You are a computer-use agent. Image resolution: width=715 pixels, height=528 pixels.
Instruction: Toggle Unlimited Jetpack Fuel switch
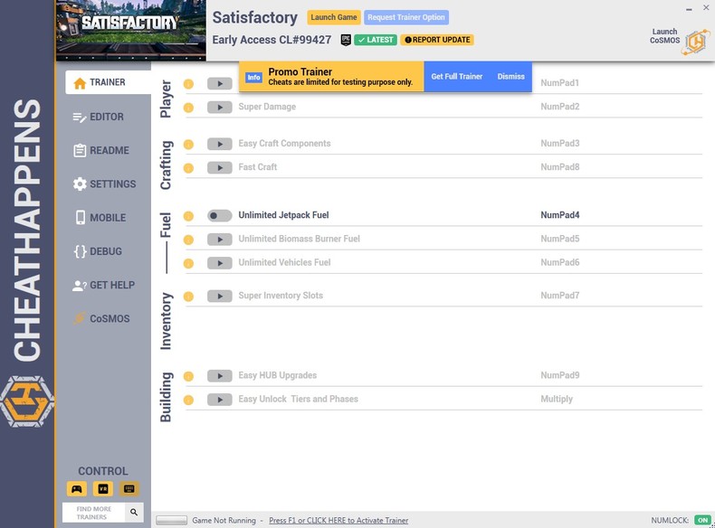219,215
